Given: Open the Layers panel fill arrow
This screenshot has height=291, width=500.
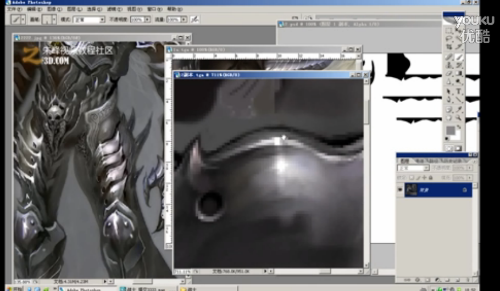Looking at the screenshot, I should tap(470, 178).
